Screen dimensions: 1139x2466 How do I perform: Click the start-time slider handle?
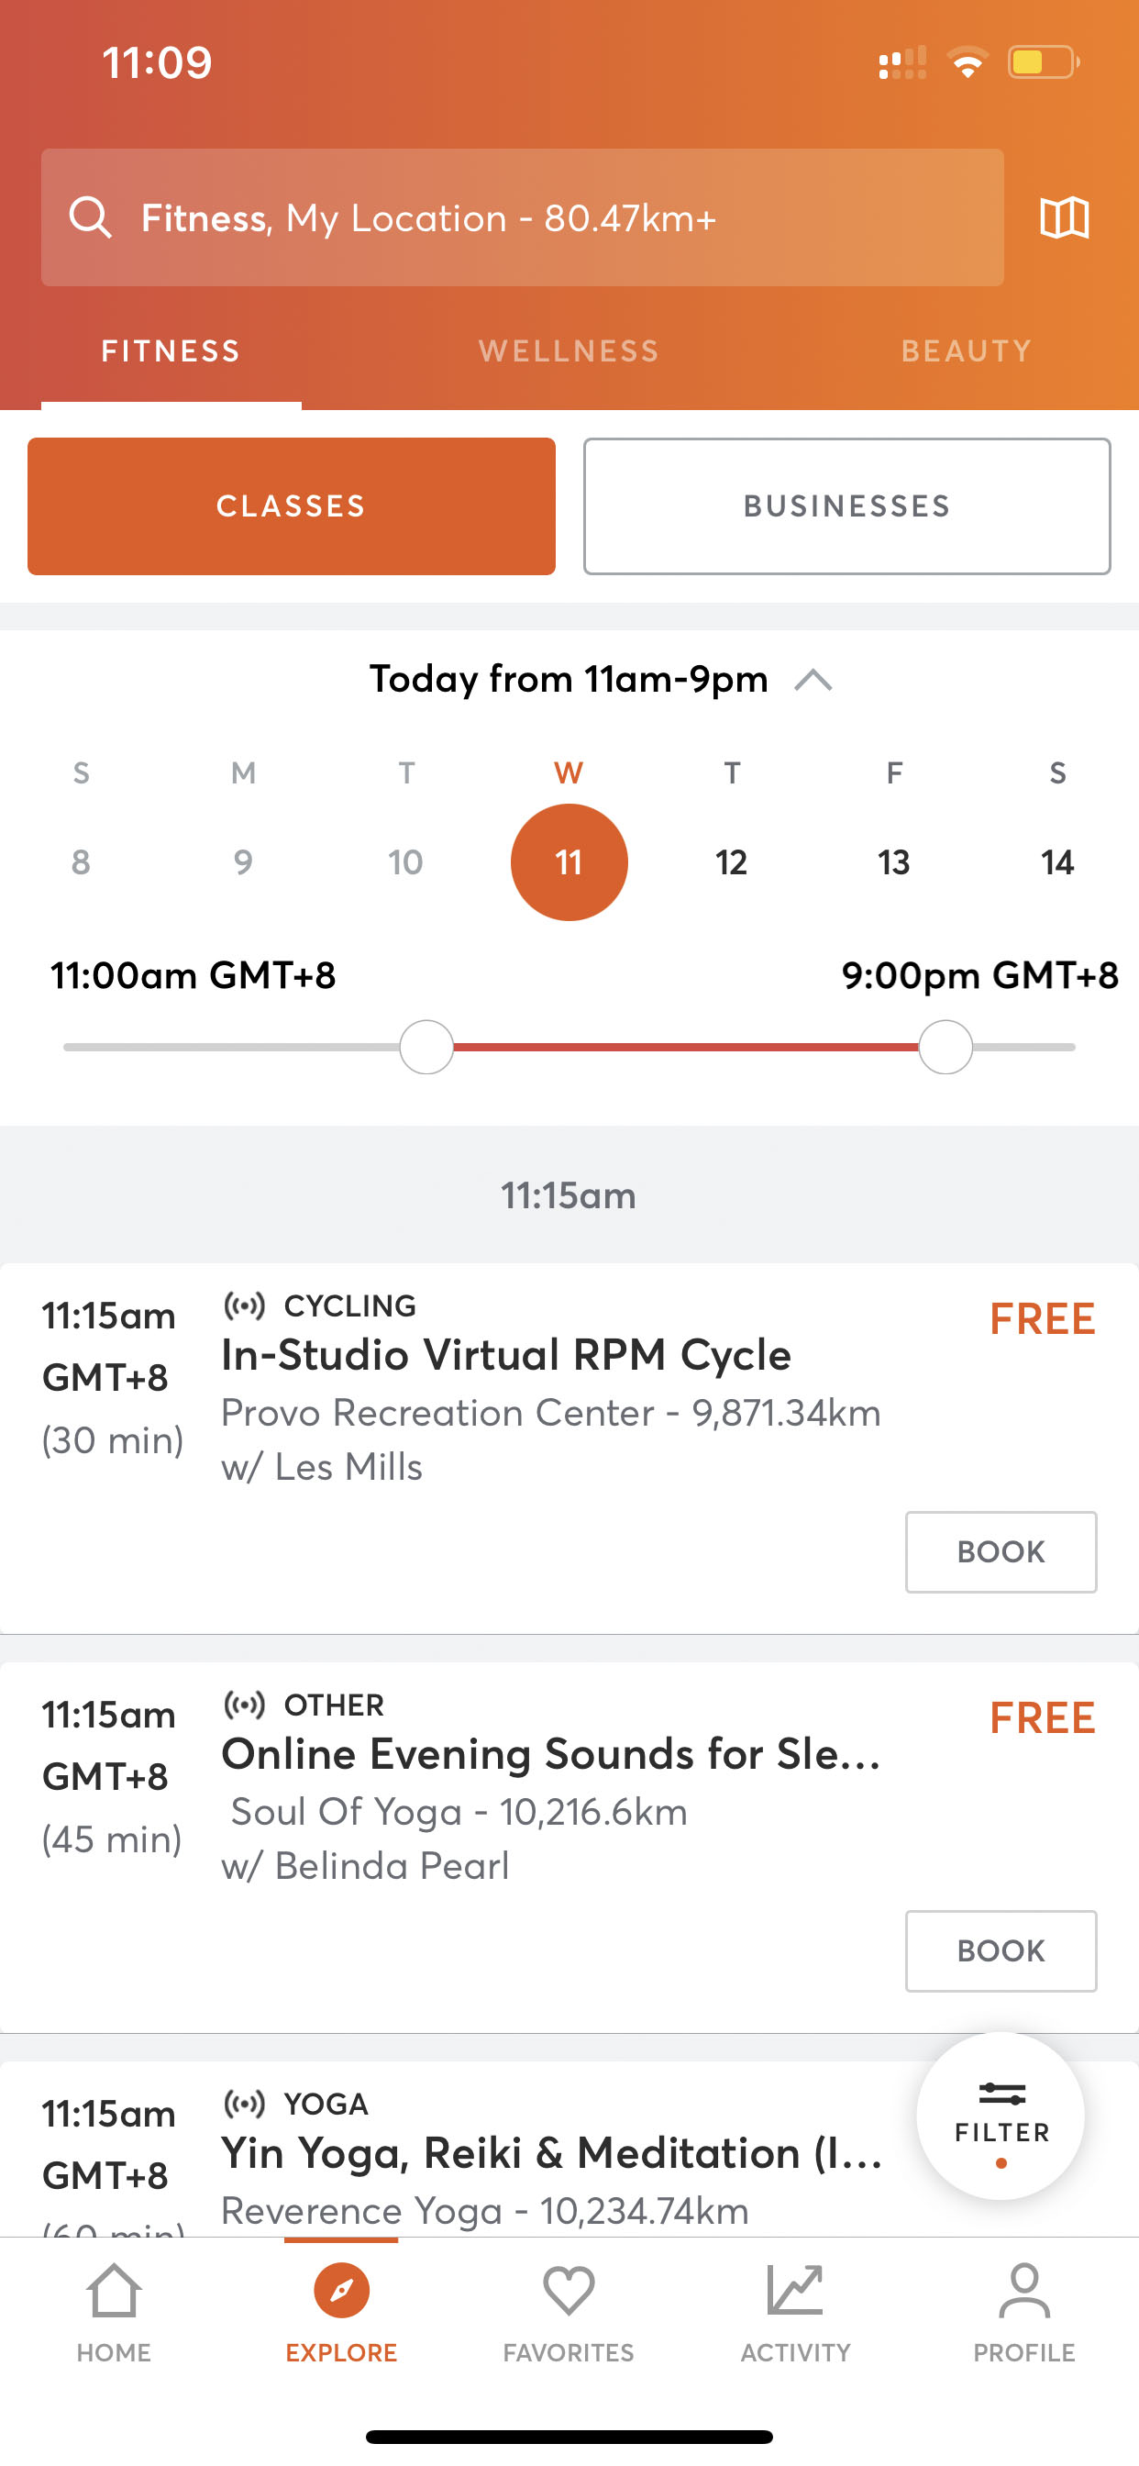pyautogui.click(x=426, y=1048)
